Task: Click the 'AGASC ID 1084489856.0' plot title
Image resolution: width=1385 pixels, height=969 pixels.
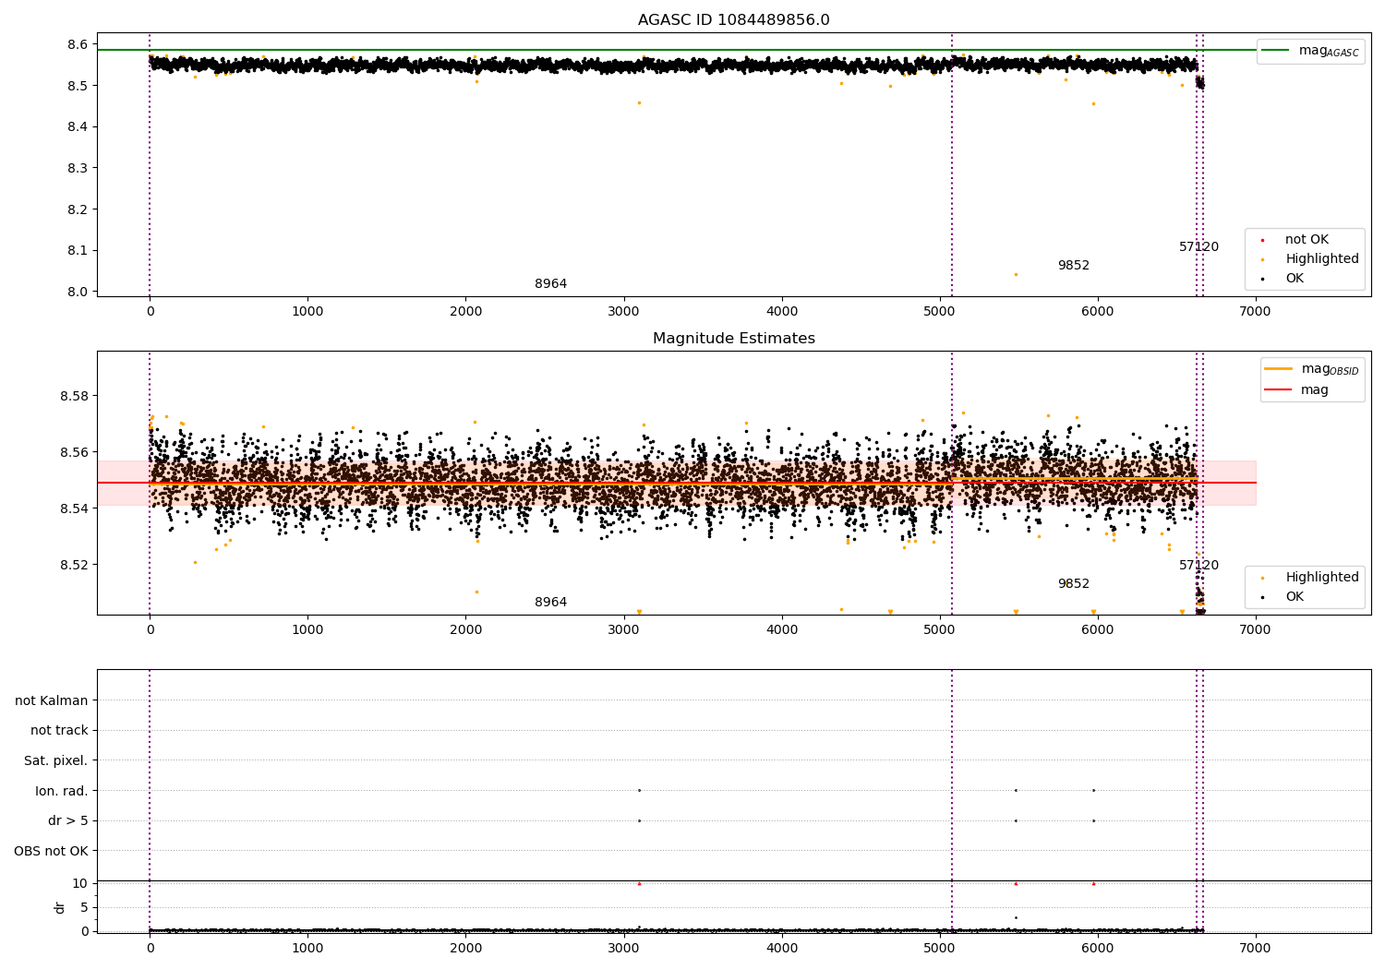Action: pyautogui.click(x=733, y=20)
